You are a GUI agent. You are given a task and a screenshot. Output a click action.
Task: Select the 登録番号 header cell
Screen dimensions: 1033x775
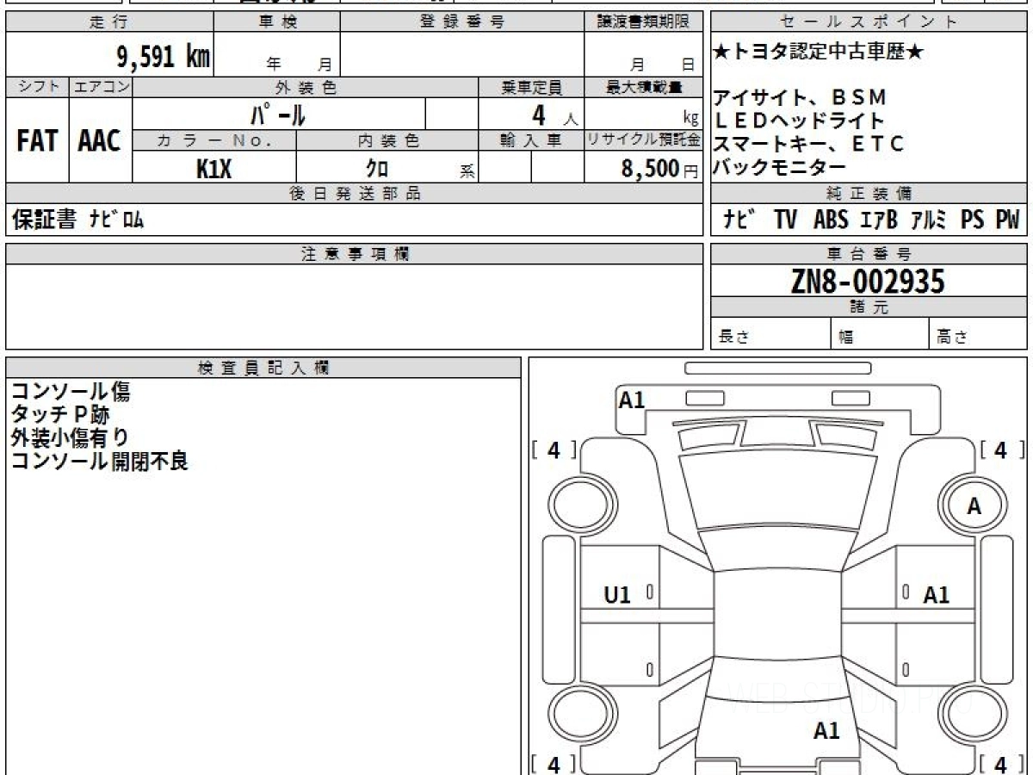pos(462,22)
